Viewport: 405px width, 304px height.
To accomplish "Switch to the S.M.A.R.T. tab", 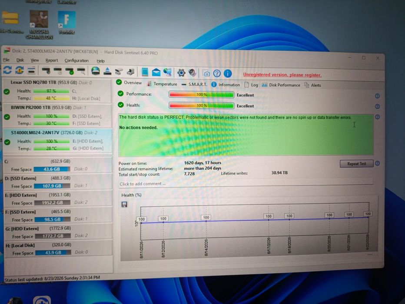I will coord(194,84).
